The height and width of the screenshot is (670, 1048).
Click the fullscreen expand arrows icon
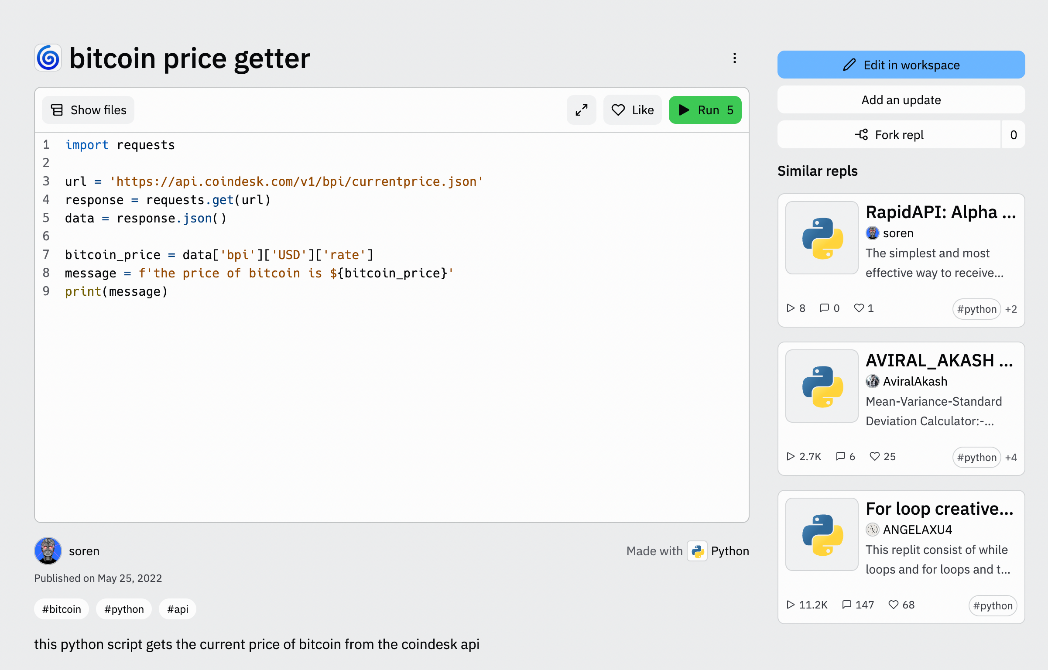[x=581, y=110]
